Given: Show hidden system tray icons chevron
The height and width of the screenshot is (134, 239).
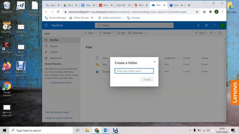Looking at the screenshot, I should click(190, 130).
